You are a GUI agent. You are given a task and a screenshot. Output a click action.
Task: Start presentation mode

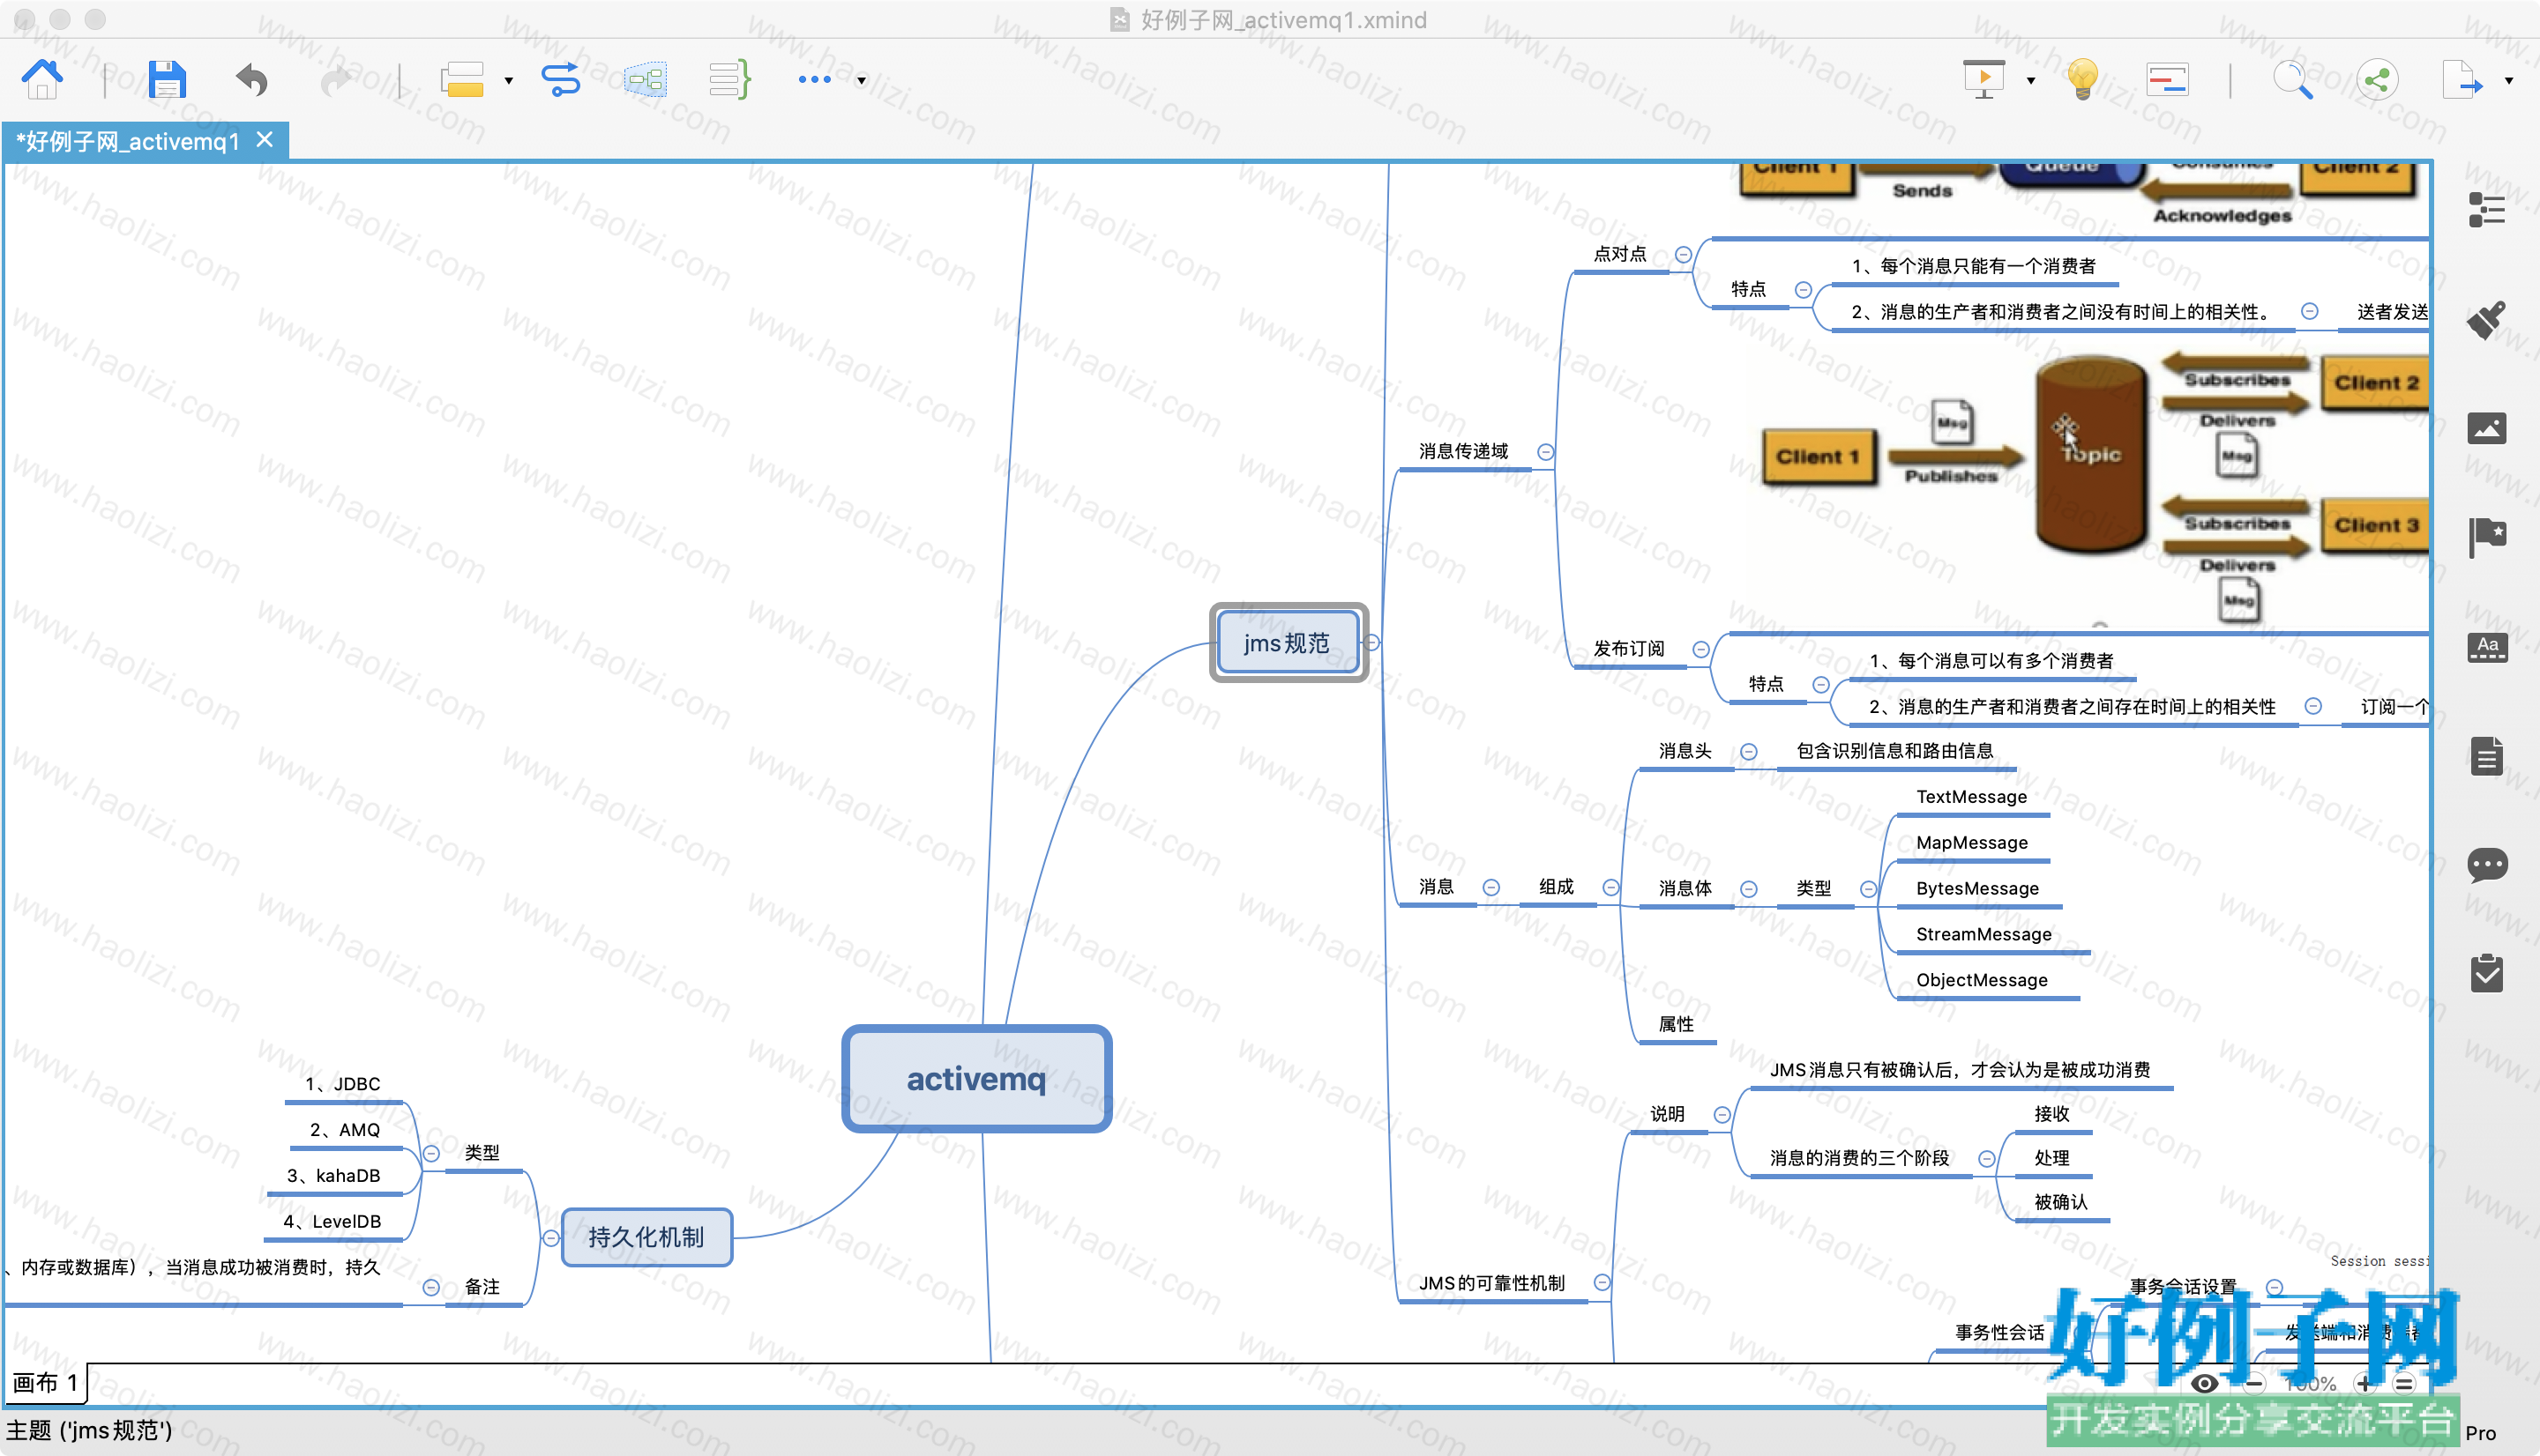pyautogui.click(x=1983, y=79)
